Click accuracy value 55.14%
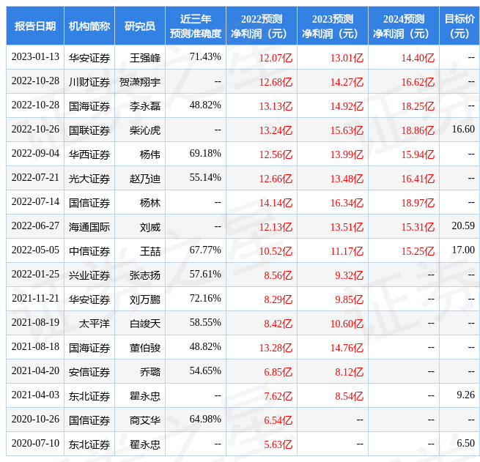The width and height of the screenshot is (480, 462). click(x=205, y=178)
